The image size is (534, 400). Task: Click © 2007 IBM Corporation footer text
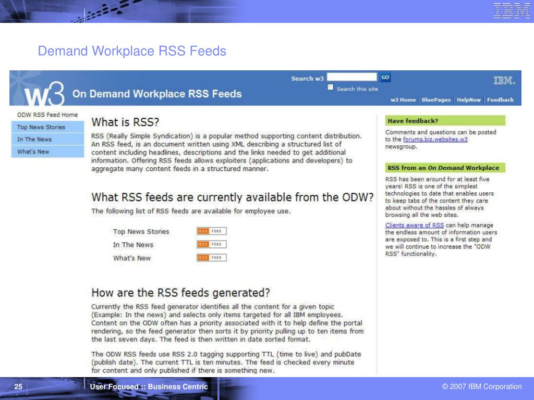[x=482, y=387]
